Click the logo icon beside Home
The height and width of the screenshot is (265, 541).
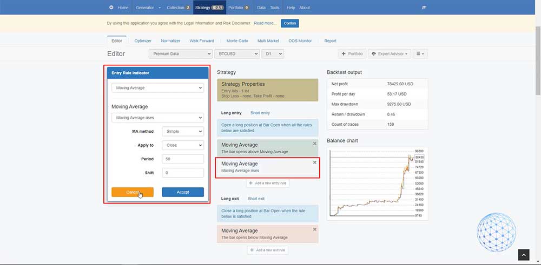(111, 8)
